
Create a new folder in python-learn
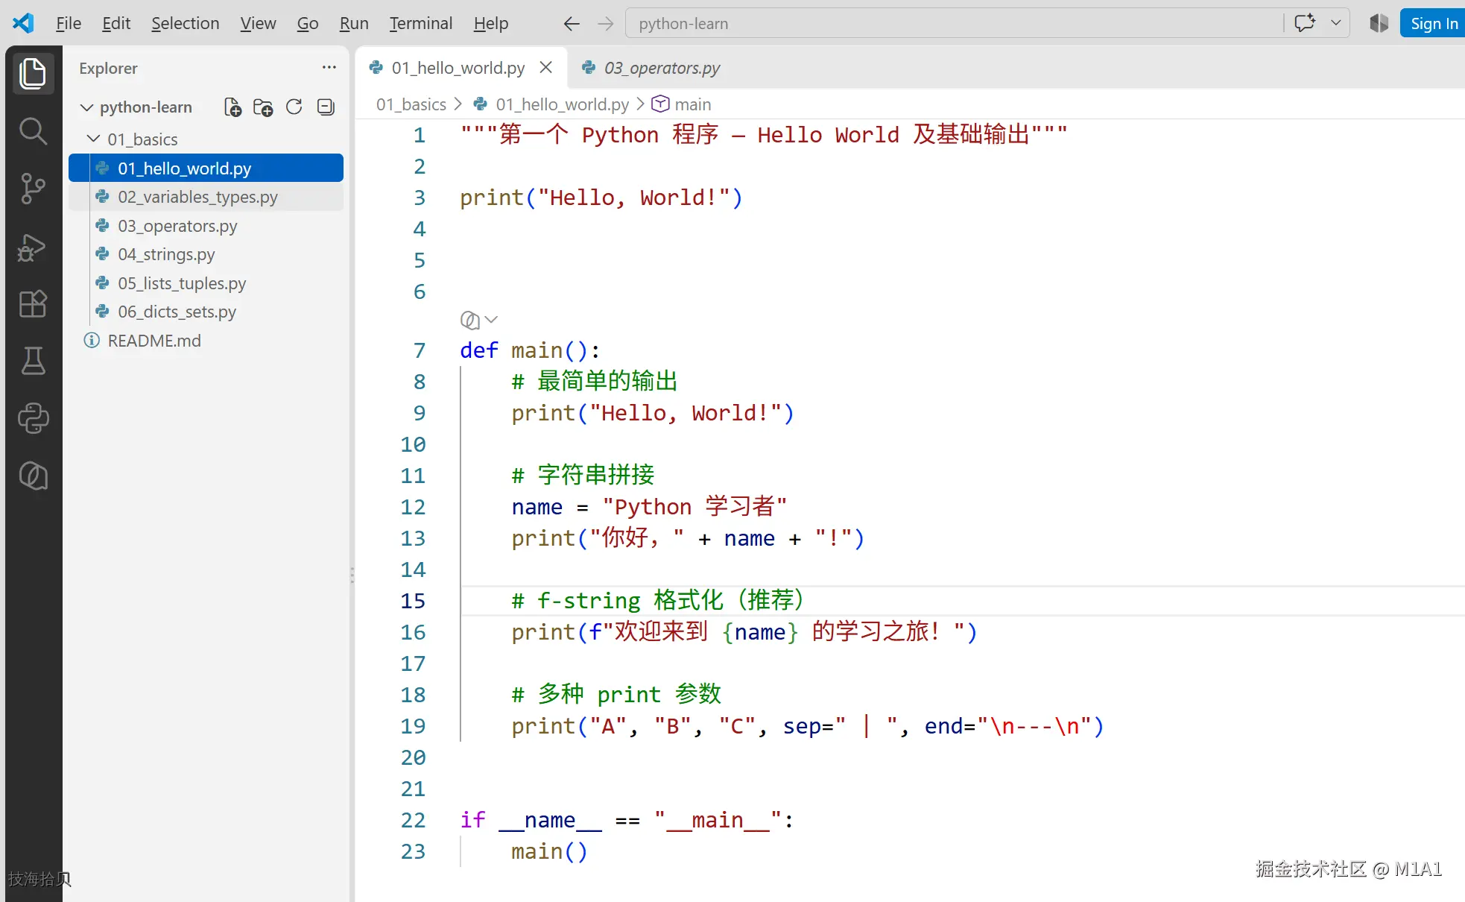click(263, 107)
